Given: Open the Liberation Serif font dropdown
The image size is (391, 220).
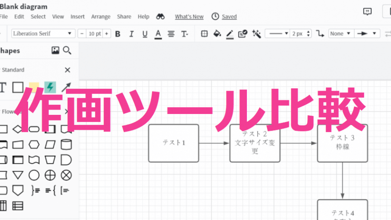Looking at the screenshot, I should tap(43, 33).
